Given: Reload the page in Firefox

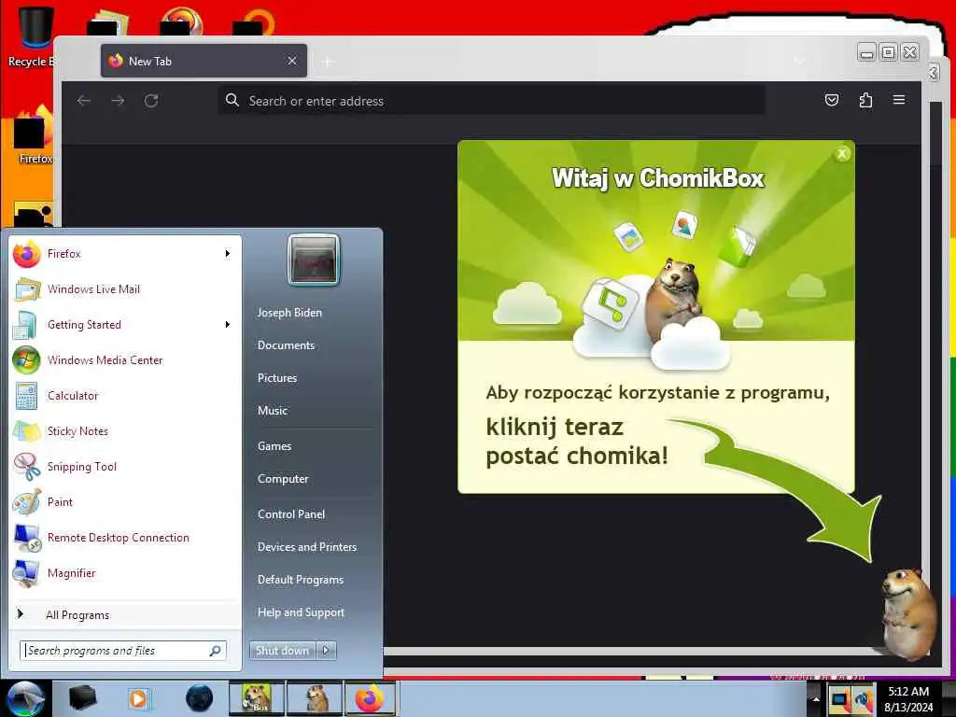Looking at the screenshot, I should pos(151,101).
